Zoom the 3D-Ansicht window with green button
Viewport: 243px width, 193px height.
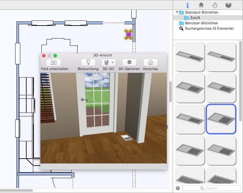point(55,56)
